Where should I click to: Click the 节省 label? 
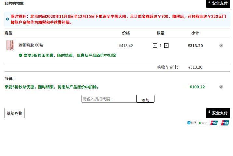pyautogui.click(x=9, y=79)
